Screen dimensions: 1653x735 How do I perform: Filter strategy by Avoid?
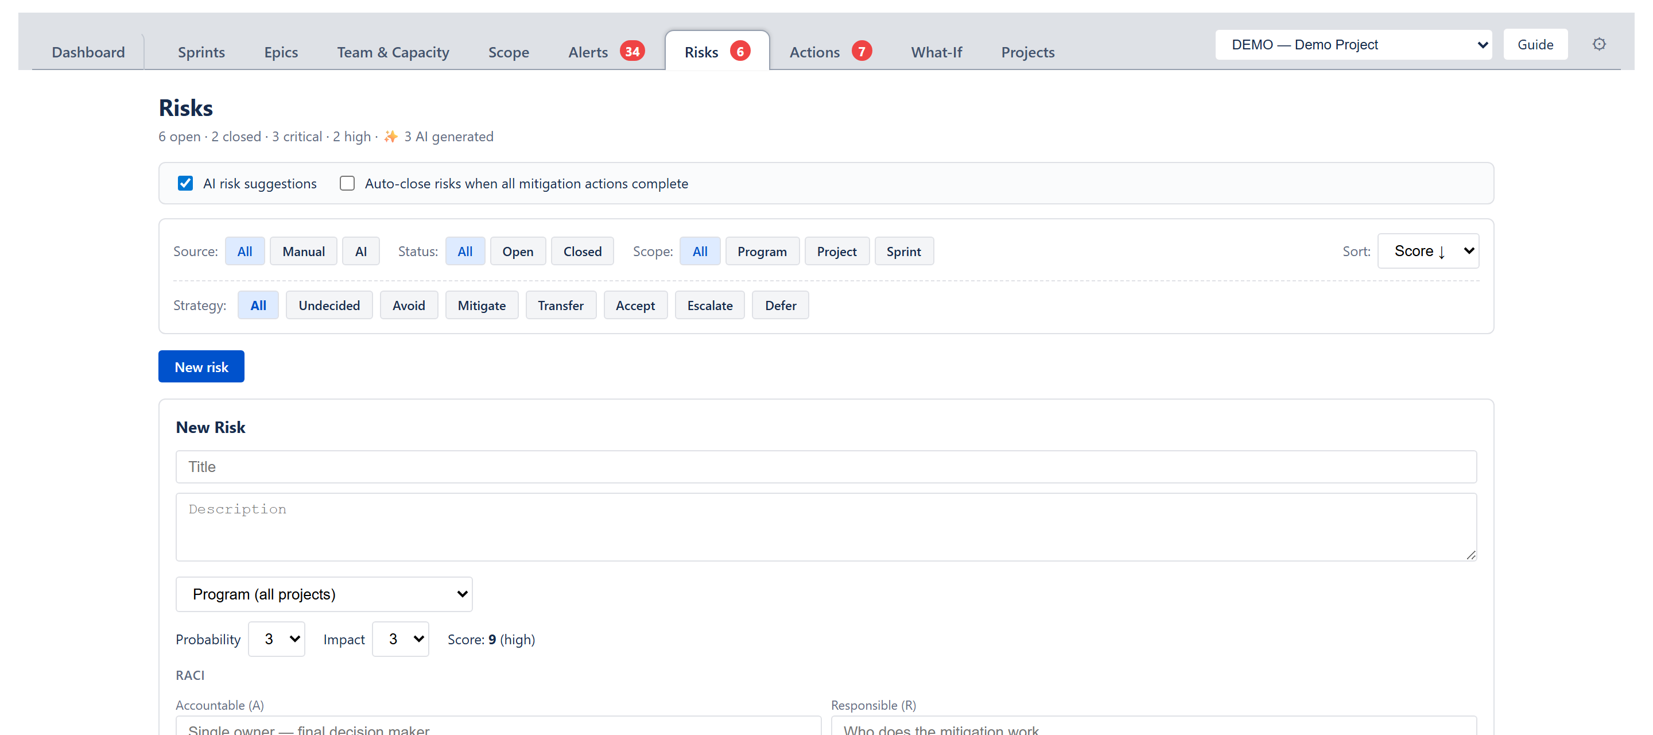tap(409, 305)
